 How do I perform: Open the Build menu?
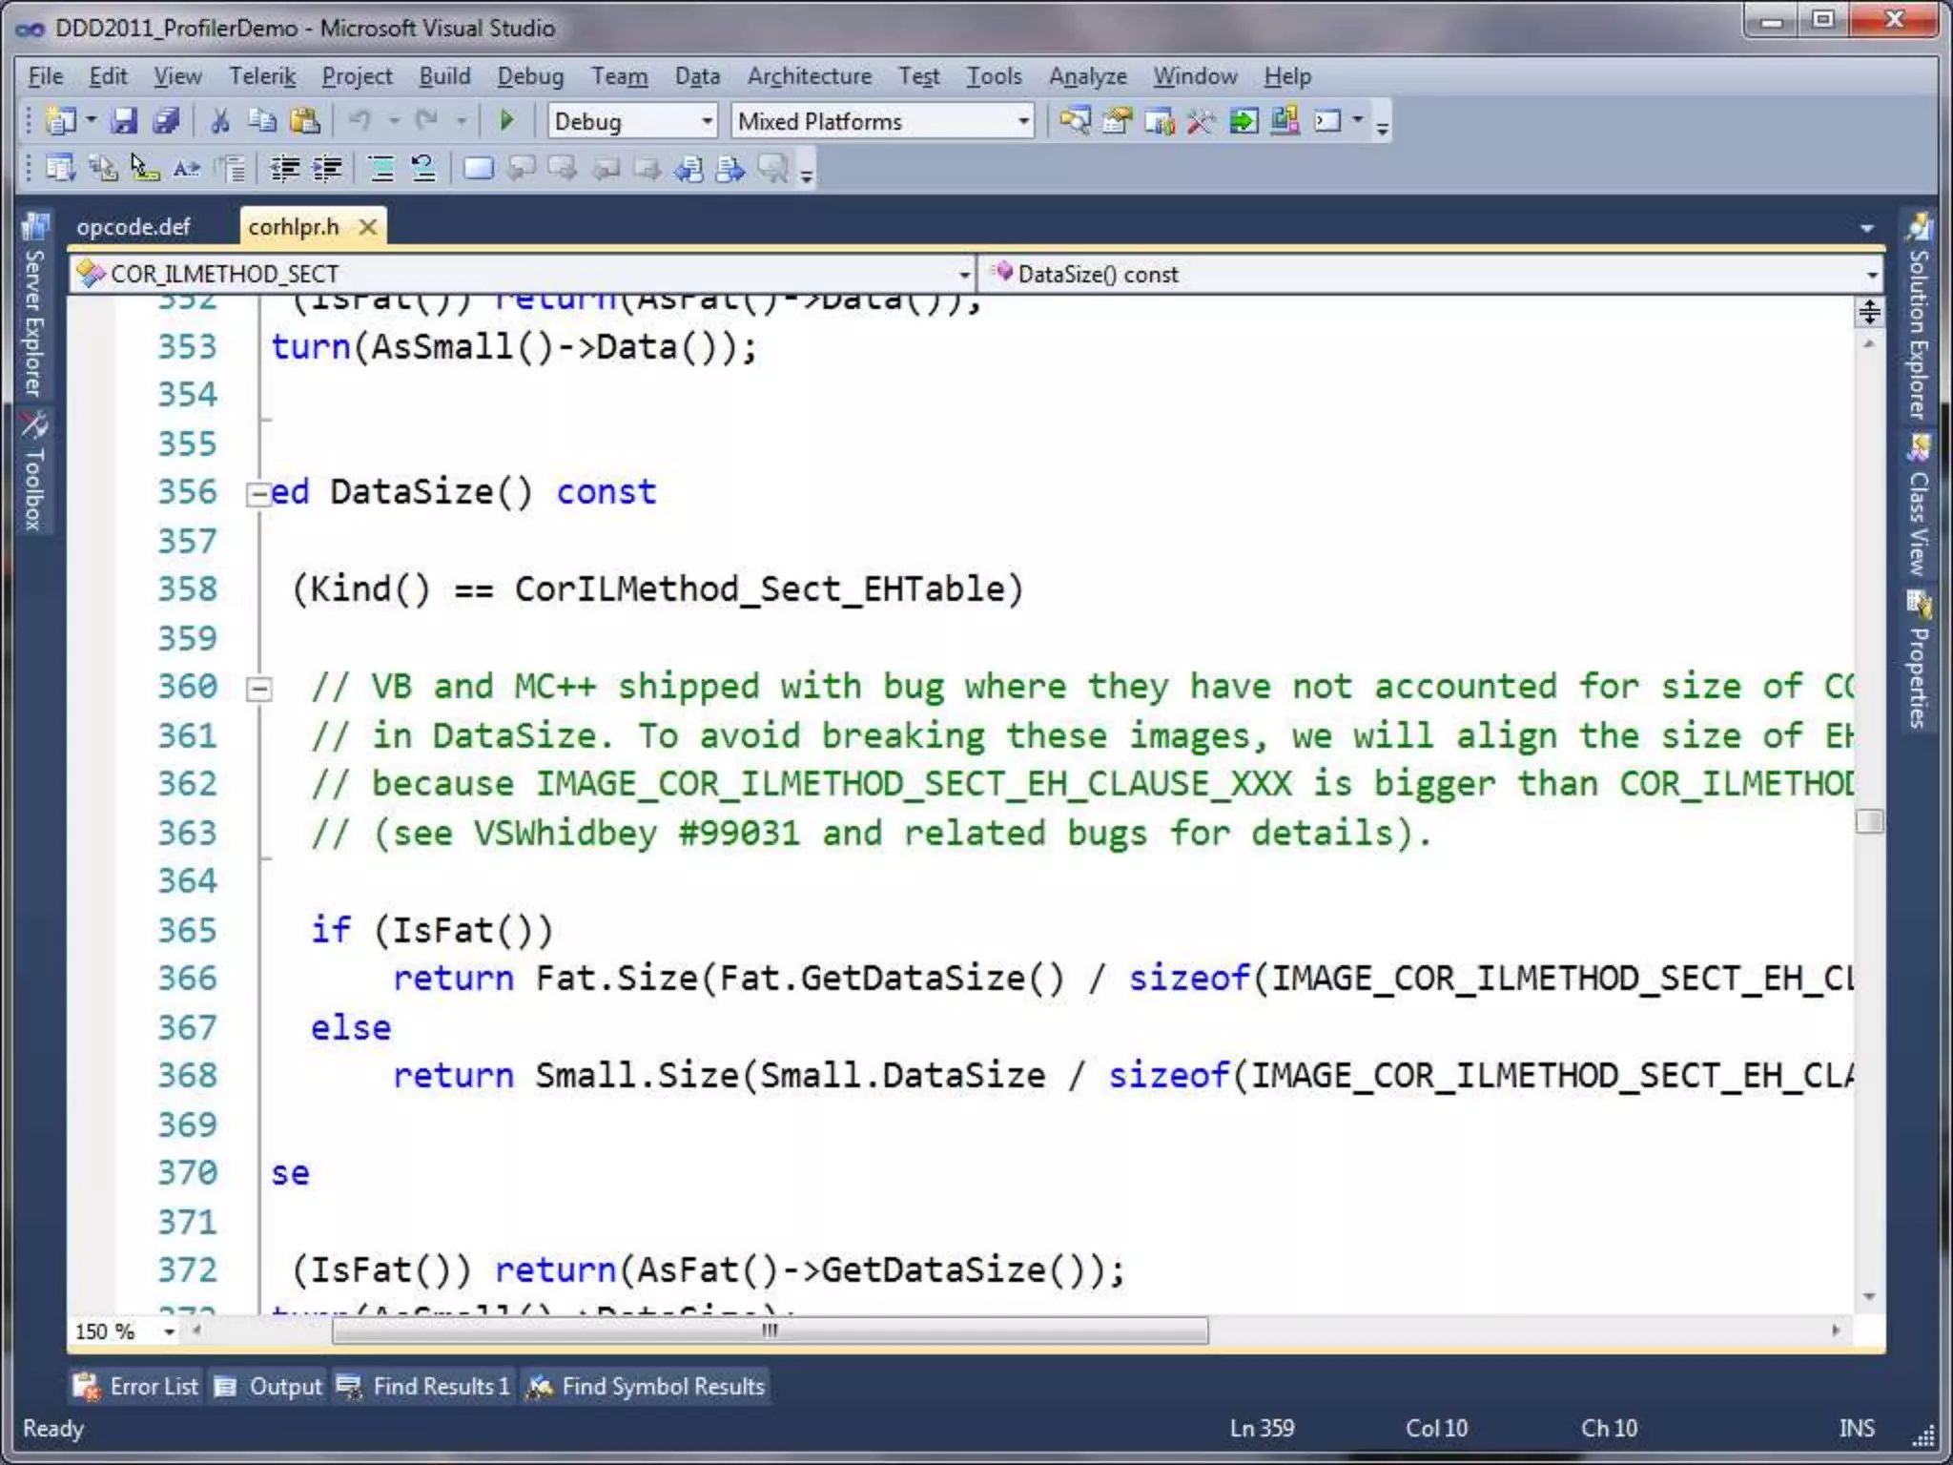pos(444,76)
